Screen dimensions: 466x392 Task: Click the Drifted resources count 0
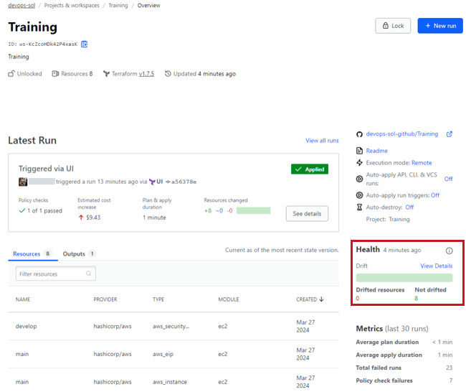[x=358, y=298]
